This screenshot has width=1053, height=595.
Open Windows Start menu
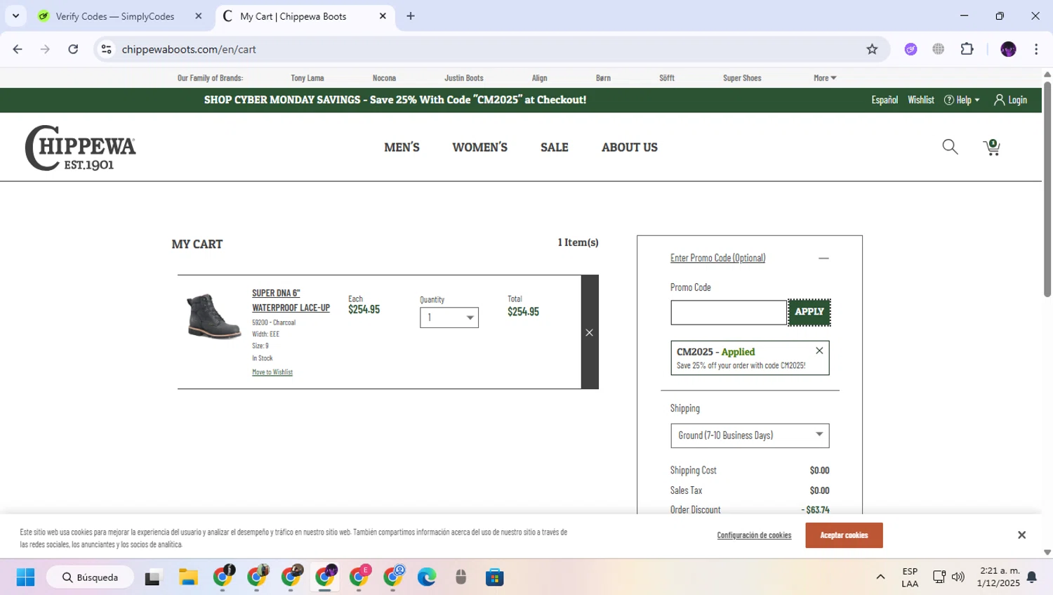[x=25, y=577]
